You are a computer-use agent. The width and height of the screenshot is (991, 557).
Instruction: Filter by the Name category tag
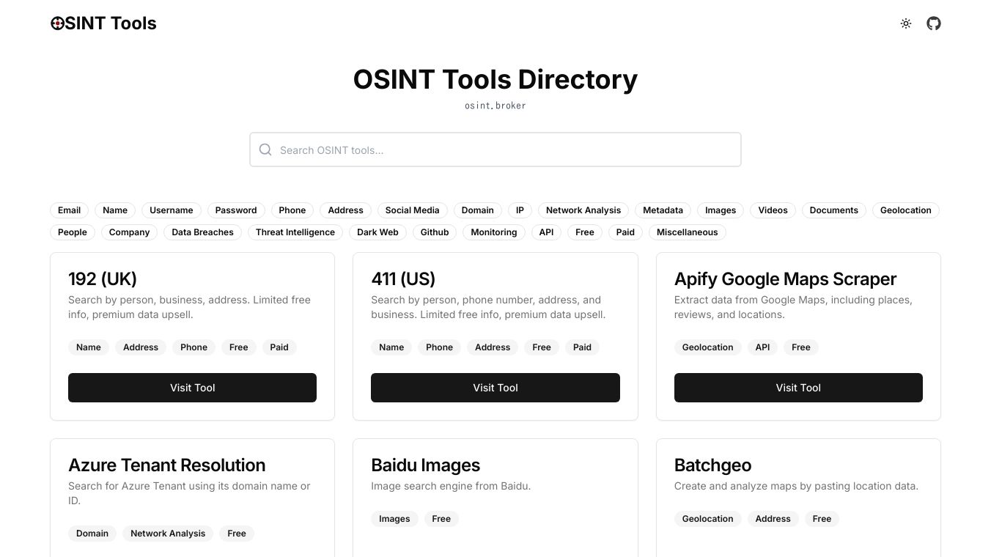click(x=115, y=210)
